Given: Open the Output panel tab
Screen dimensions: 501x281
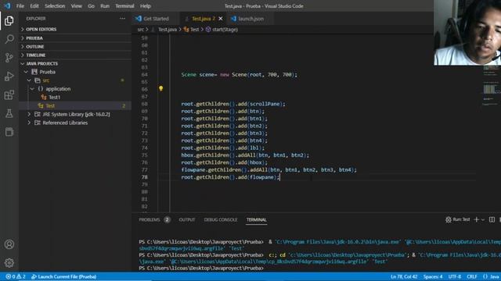Looking at the screenshot, I should (187, 220).
